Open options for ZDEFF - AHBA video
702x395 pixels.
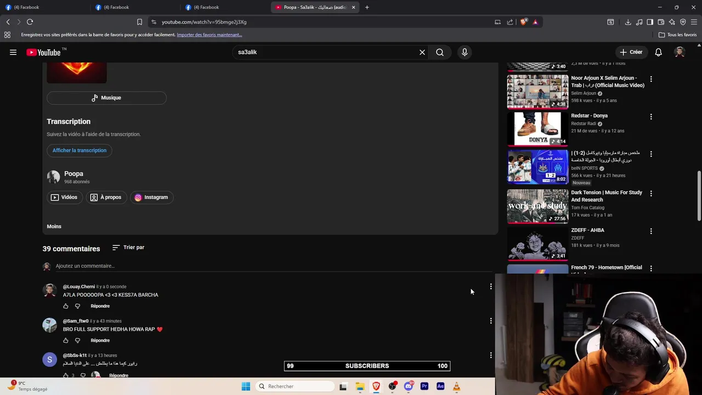[x=651, y=232]
